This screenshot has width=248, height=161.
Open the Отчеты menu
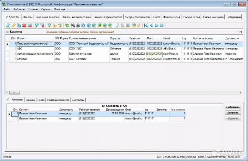pyautogui.click(x=33, y=9)
